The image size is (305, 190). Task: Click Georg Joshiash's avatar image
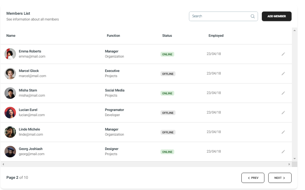[10, 152]
